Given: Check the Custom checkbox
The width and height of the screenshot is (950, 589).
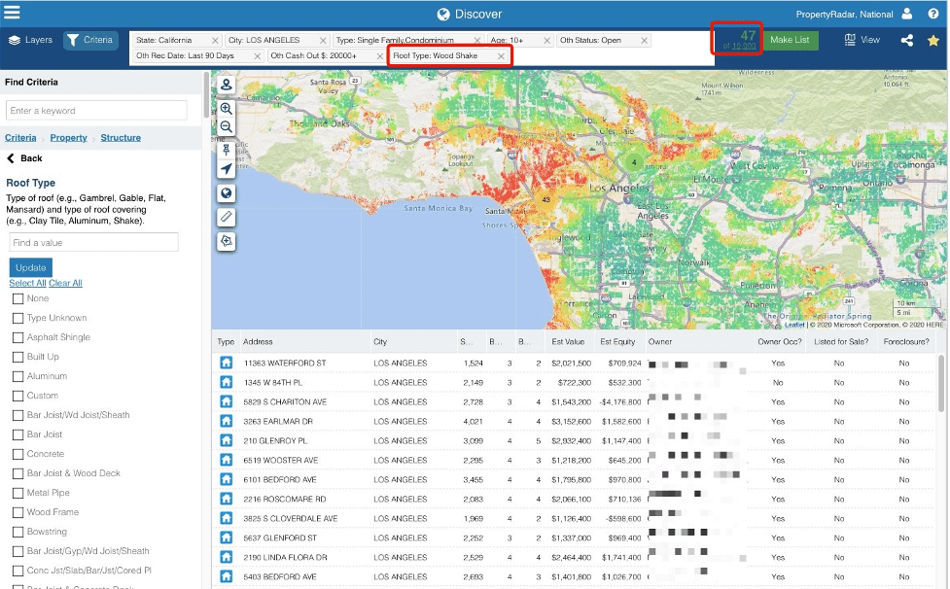Looking at the screenshot, I should click(18, 396).
